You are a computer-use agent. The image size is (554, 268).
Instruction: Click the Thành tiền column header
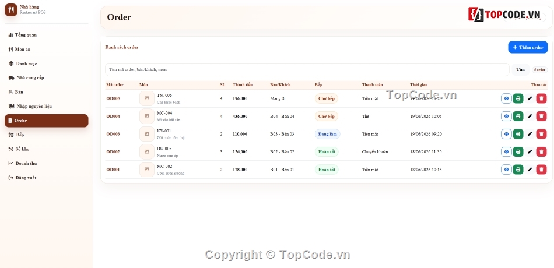243,84
